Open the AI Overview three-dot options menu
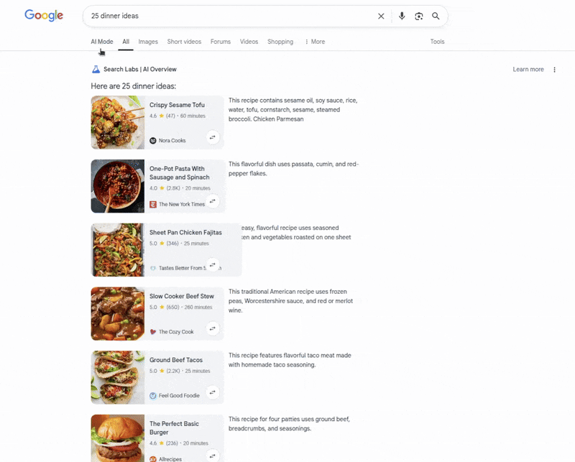 click(555, 69)
